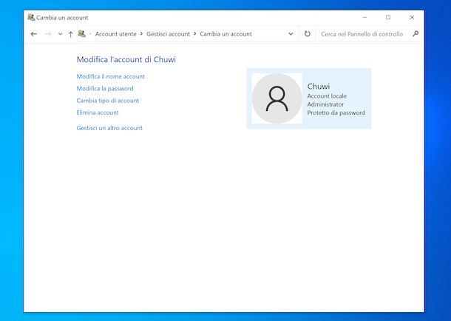Choose Elimina account link
This screenshot has height=321, width=451.
(x=98, y=112)
